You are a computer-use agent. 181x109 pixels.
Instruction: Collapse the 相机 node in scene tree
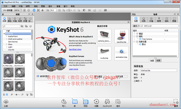[x=134, y=36]
